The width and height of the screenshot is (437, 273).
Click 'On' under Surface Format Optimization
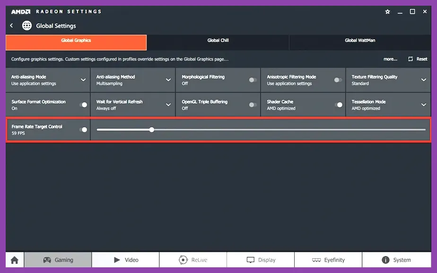point(15,108)
